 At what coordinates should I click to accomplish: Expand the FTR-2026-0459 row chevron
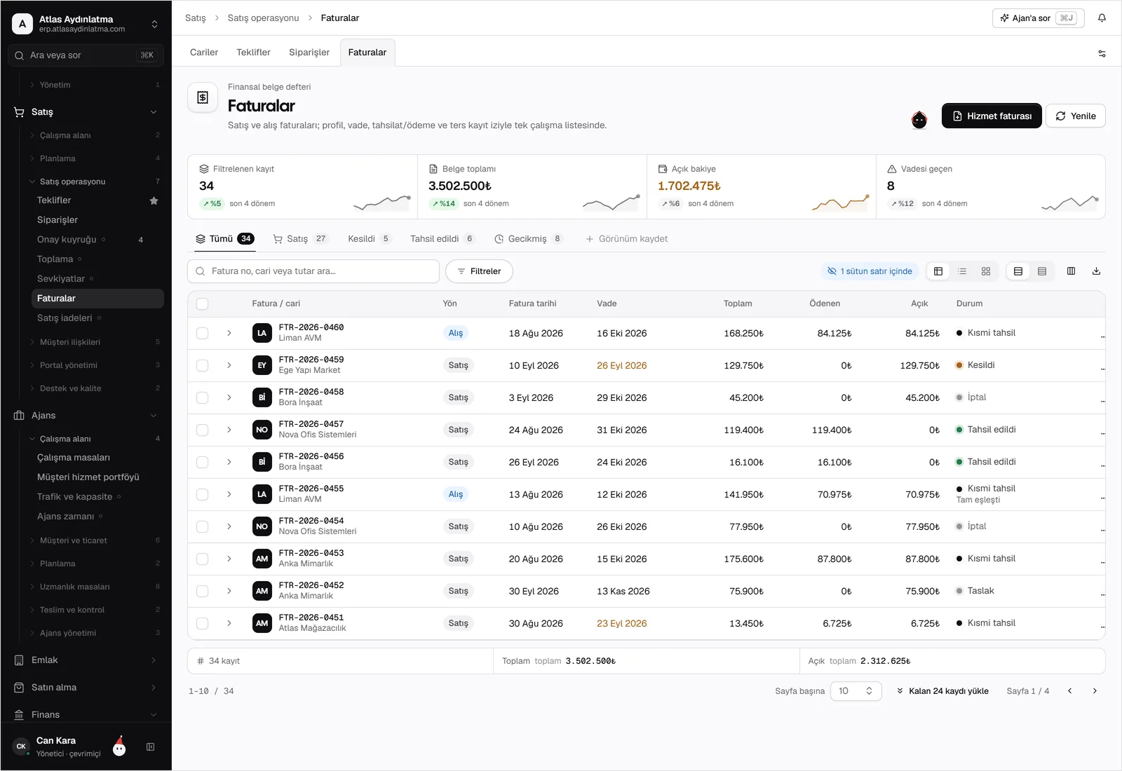click(229, 366)
